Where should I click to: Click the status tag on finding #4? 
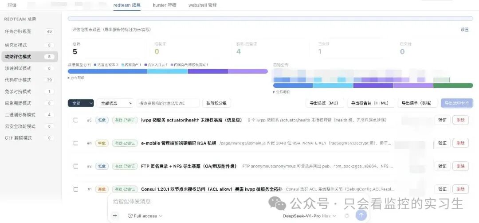tap(125, 143)
